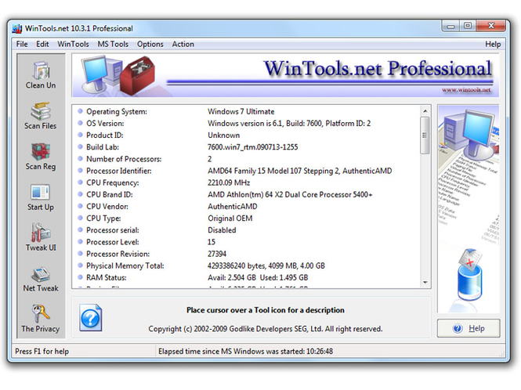Click the scroll down arrow of info list
Viewport: 521px width, 390px height.
425,283
